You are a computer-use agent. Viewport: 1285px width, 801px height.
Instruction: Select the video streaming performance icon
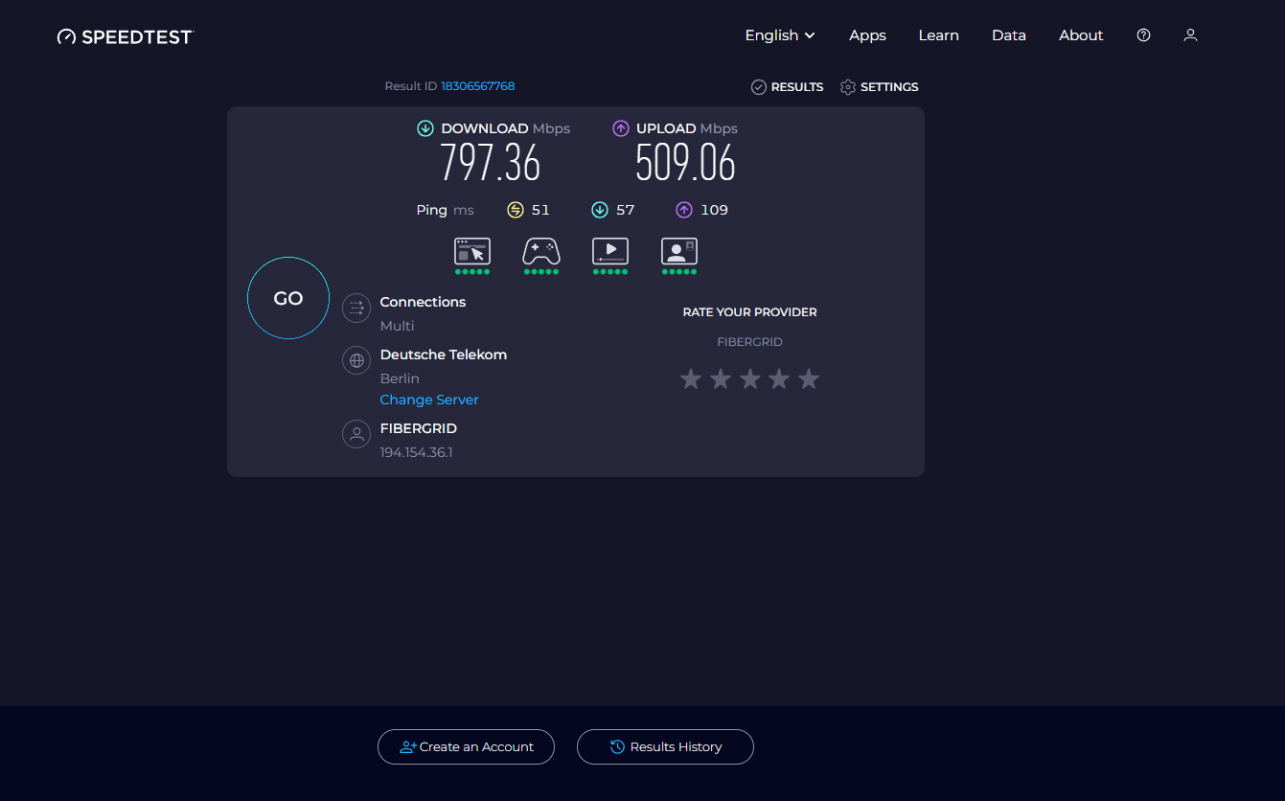click(x=610, y=252)
